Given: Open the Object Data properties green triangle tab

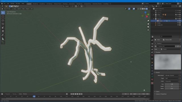Looking at the screenshot, I should point(152,77).
